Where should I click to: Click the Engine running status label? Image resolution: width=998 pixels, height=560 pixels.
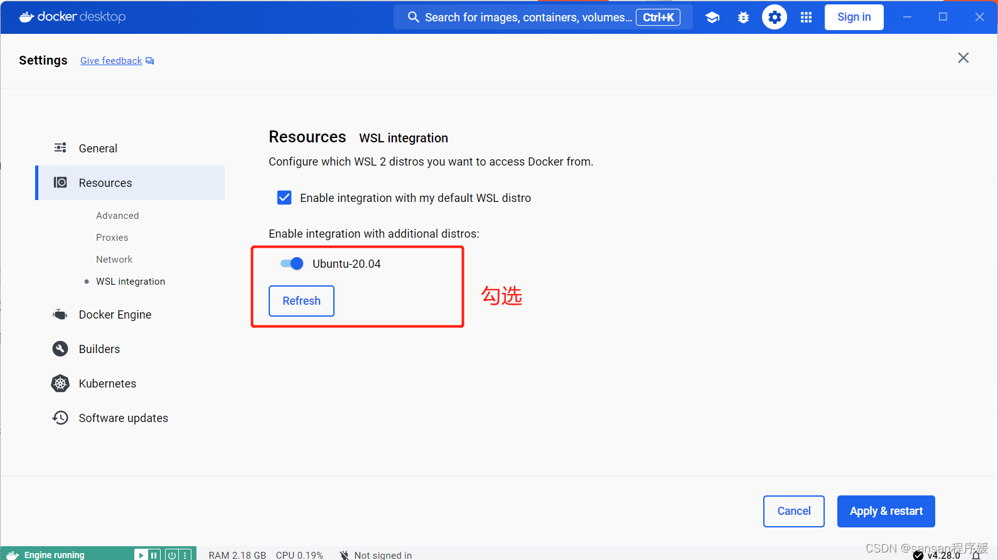(x=54, y=555)
